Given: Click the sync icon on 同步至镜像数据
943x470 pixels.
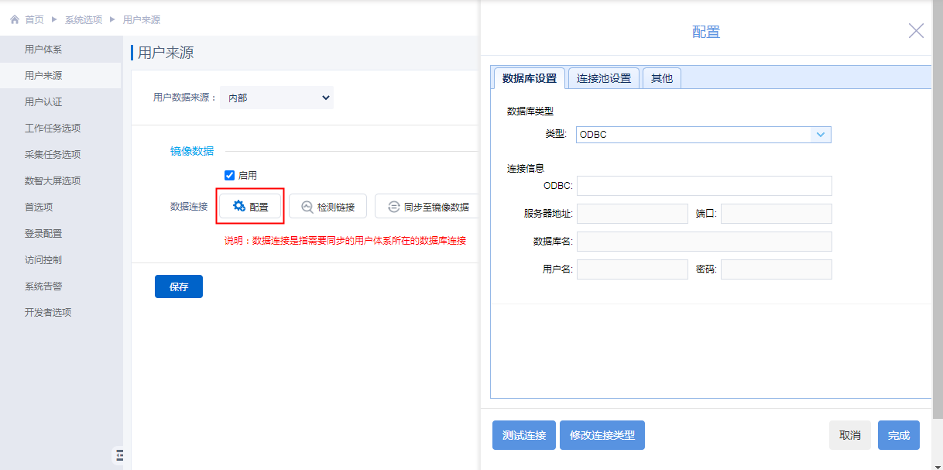Looking at the screenshot, I should (393, 207).
